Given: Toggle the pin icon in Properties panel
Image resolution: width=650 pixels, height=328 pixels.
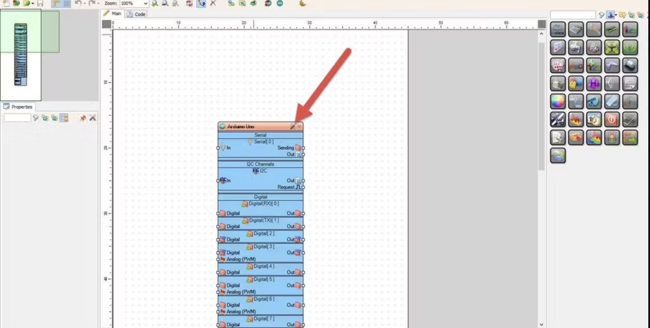Looking at the screenshot, I should coord(83,118).
